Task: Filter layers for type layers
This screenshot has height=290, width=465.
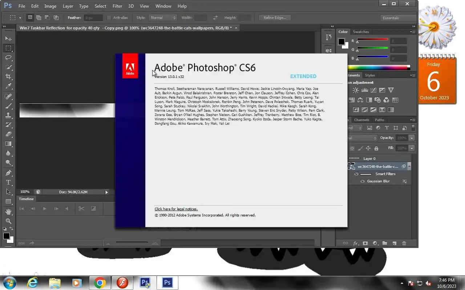Action: (x=387, y=128)
